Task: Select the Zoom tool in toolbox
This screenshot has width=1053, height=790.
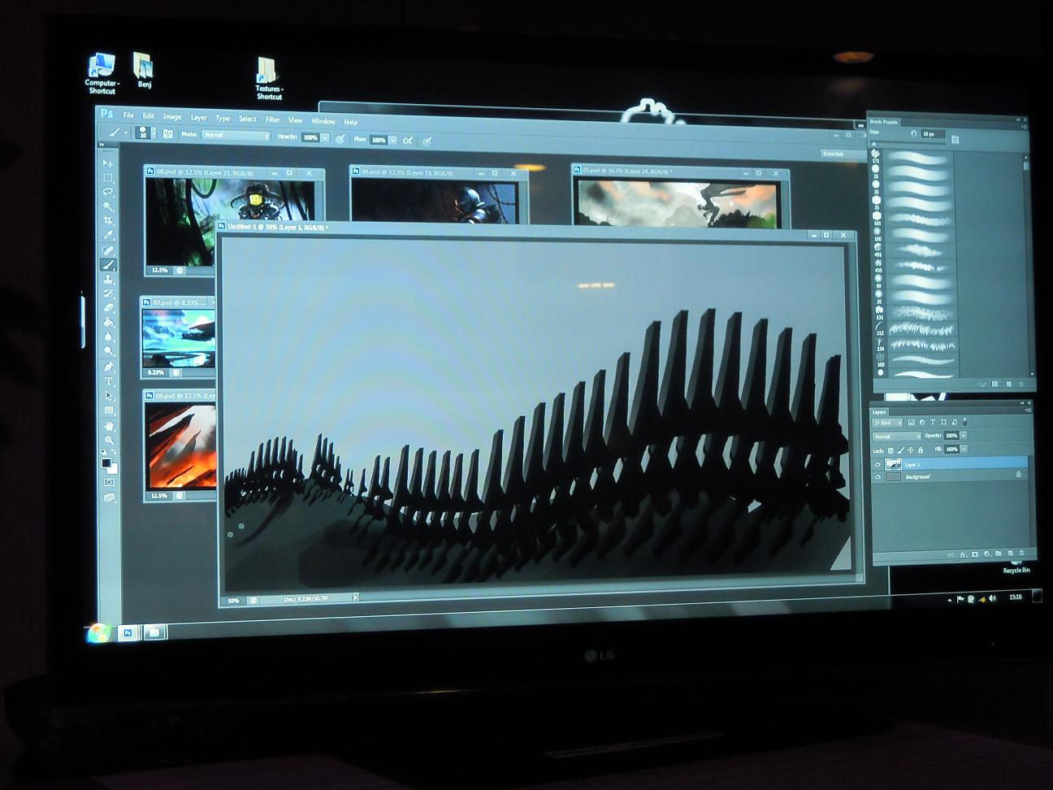Action: tap(109, 440)
